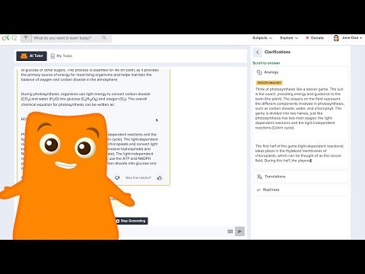This screenshot has height=274, width=365.
Task: Collapse the Analogy section
Action: click(x=300, y=72)
